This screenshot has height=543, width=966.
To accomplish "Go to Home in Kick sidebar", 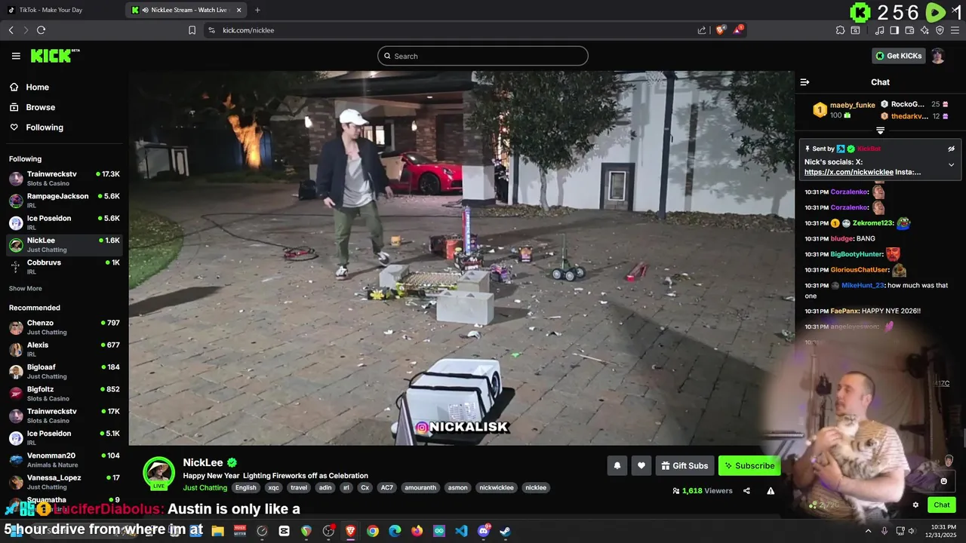I will [37, 87].
